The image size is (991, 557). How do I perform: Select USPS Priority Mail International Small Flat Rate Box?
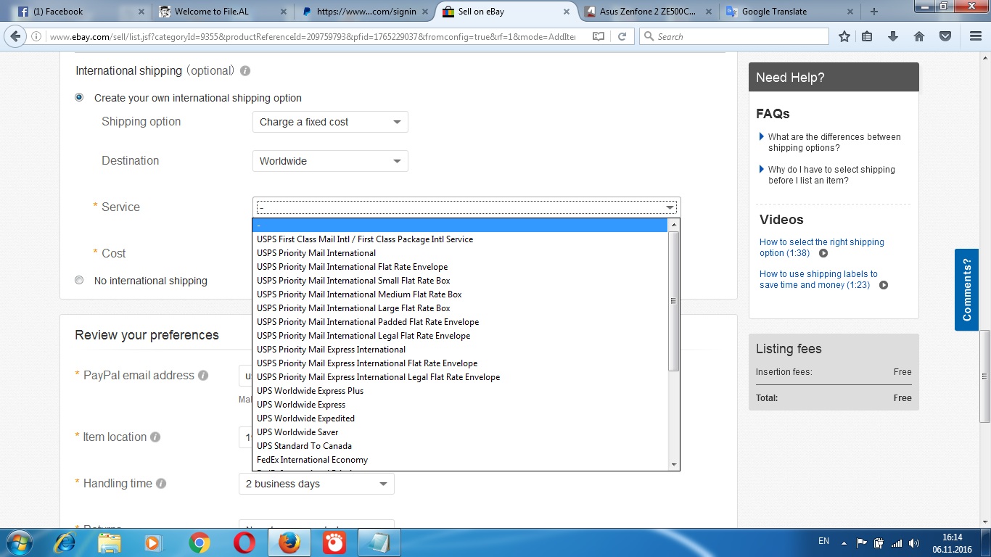tap(460, 281)
